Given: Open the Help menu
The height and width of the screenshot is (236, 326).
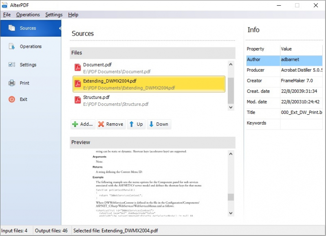Looking at the screenshot, I should click(73, 15).
